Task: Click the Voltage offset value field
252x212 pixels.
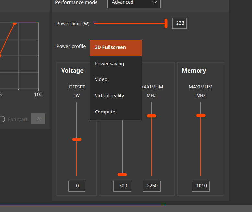Action: [x=77, y=186]
